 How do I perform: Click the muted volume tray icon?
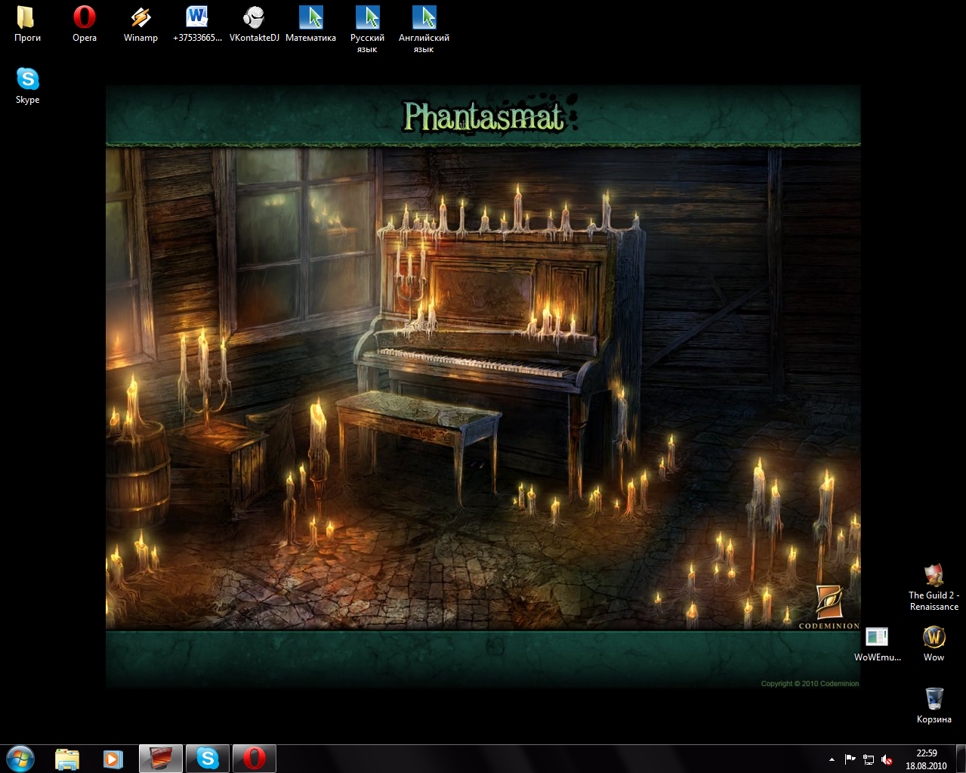(887, 759)
